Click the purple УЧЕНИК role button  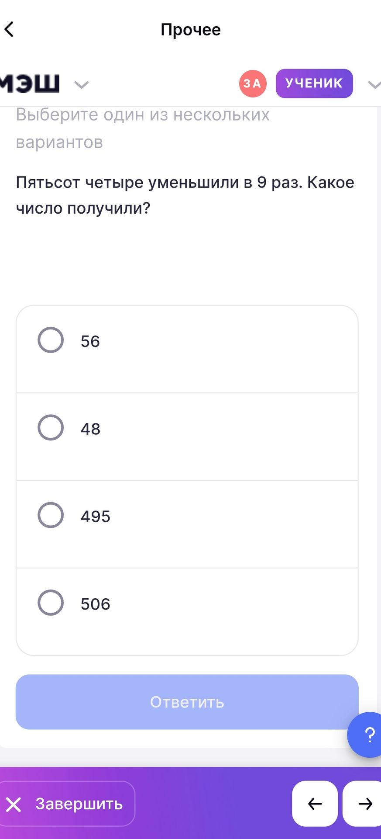tap(314, 83)
